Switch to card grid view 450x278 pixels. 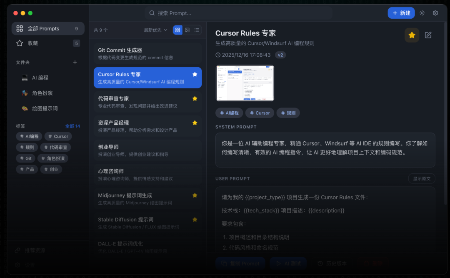[x=177, y=30]
